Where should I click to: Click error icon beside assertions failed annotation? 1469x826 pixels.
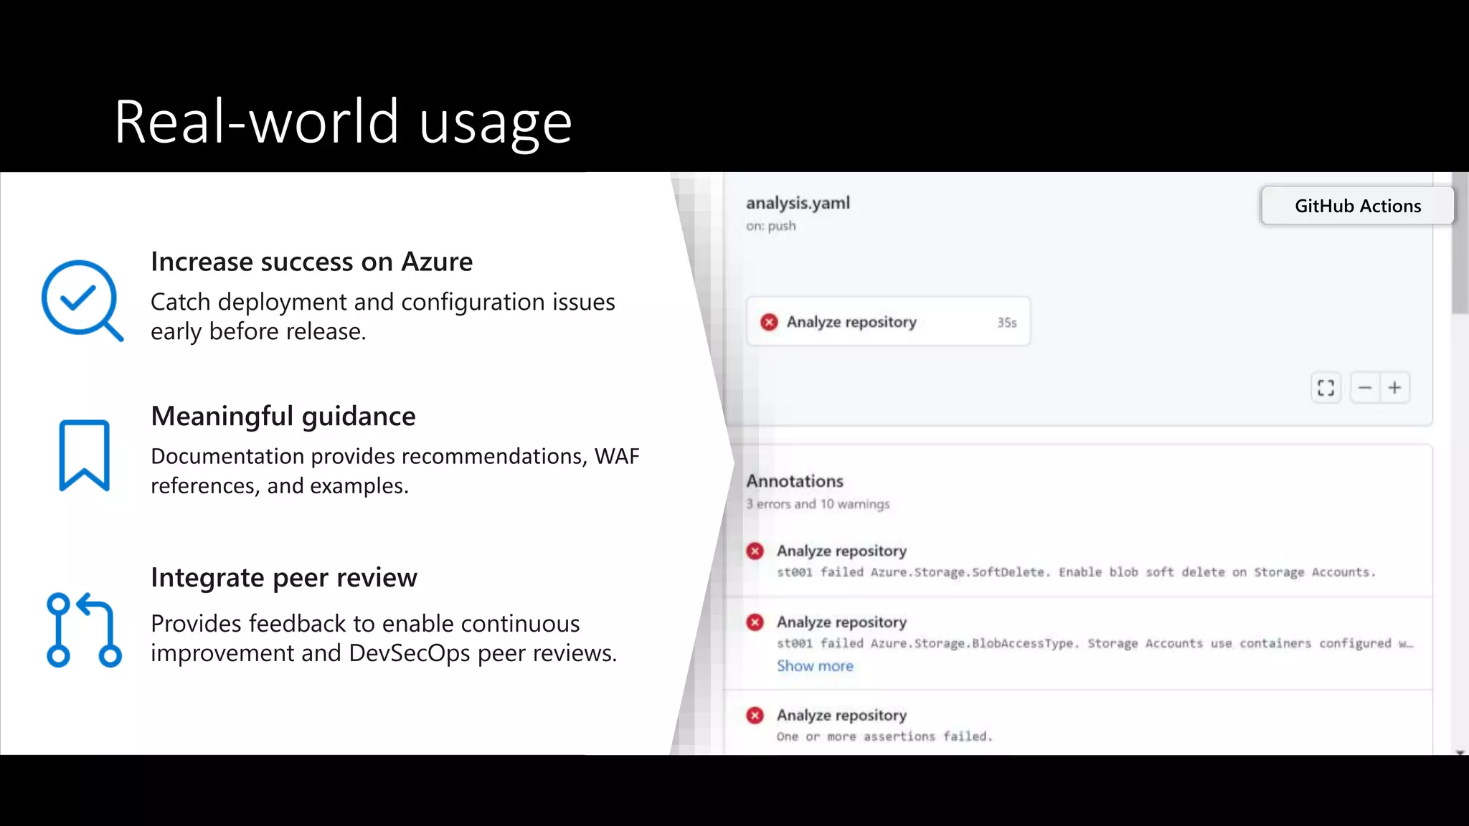tap(755, 715)
